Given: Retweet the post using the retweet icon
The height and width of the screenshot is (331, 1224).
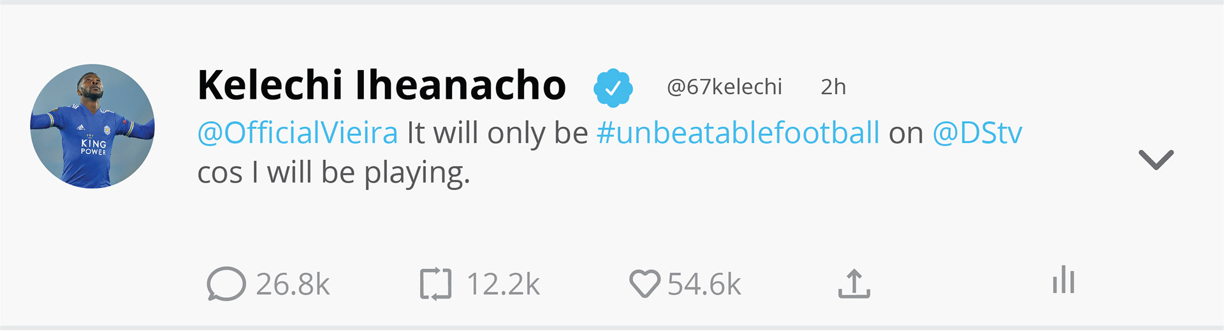Looking at the screenshot, I should (x=435, y=284).
